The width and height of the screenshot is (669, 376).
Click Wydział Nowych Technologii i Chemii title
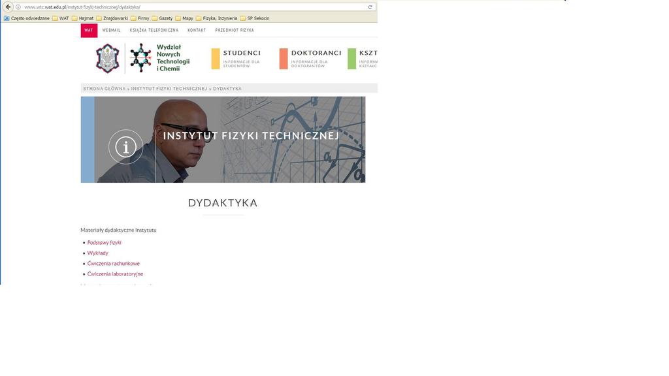172,57
